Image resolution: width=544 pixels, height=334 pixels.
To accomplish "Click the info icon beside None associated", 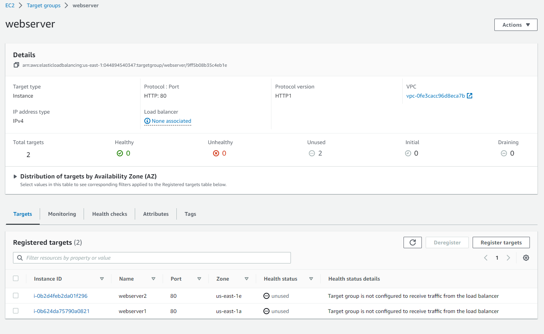I will tap(147, 121).
